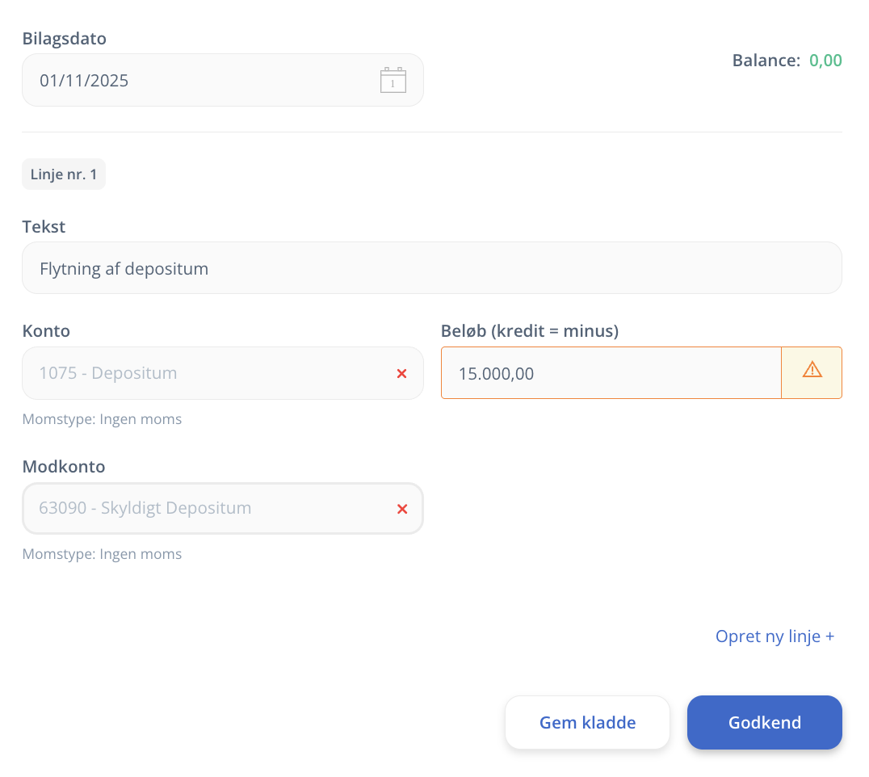Screen dimensions: 869x777
Task: Edit the Beløb amount 15.000,00
Action: 611,373
